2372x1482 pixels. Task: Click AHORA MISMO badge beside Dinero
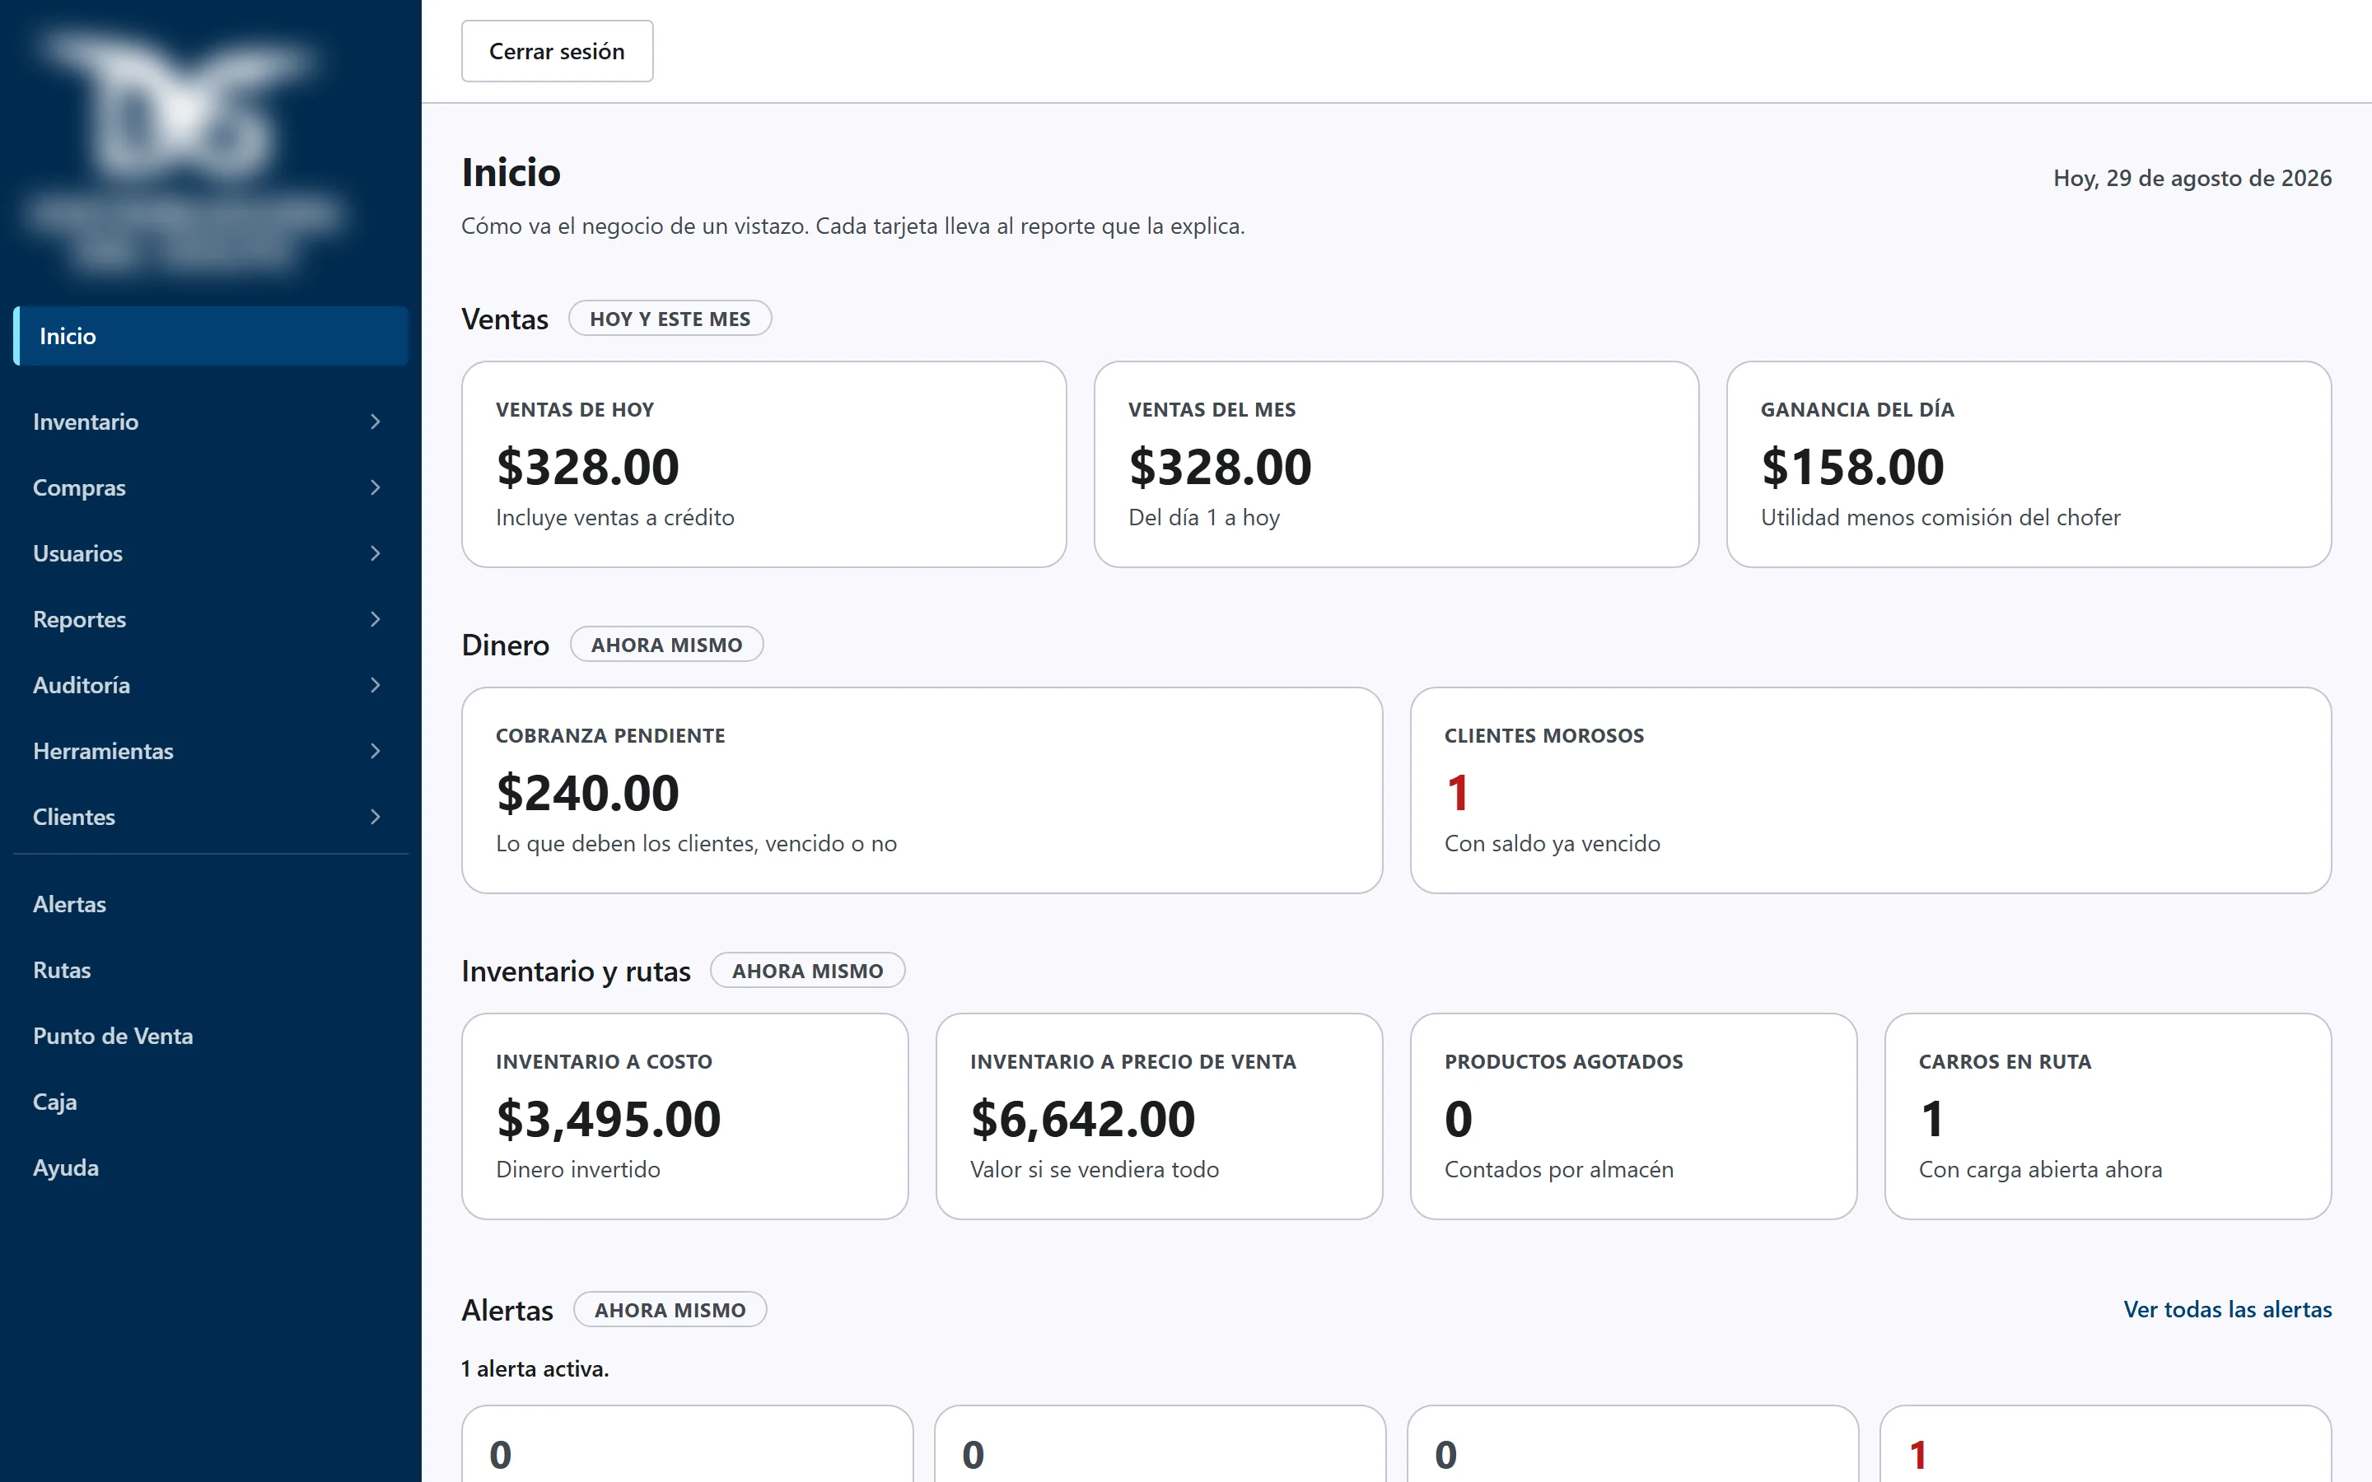click(666, 645)
